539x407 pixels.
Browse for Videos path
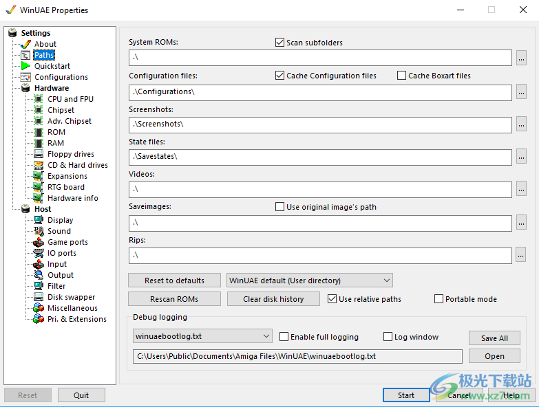tap(522, 189)
